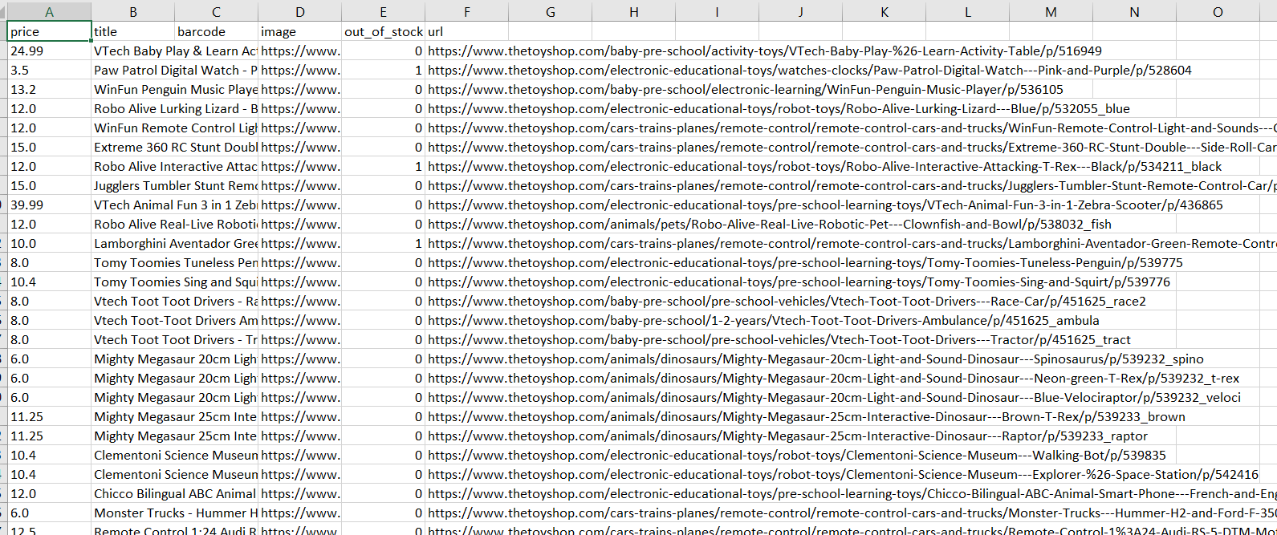This screenshot has height=535, width=1277.
Task: Select Jugglers Tumbler Stunt title cell
Action: (175, 185)
